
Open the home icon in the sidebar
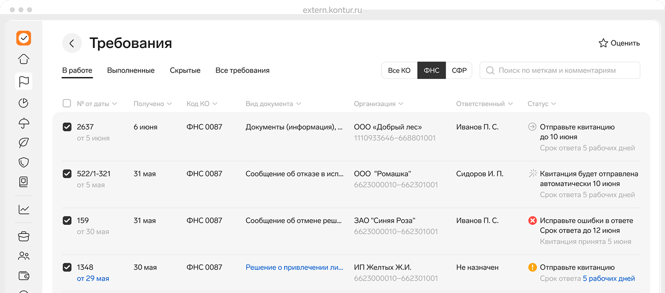(24, 59)
